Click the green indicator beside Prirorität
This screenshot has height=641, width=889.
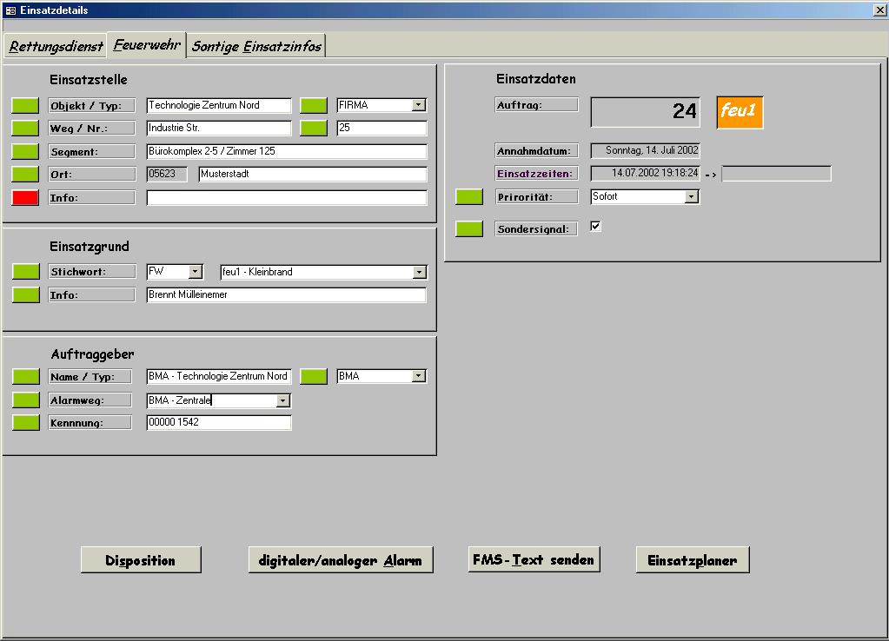[x=469, y=197]
